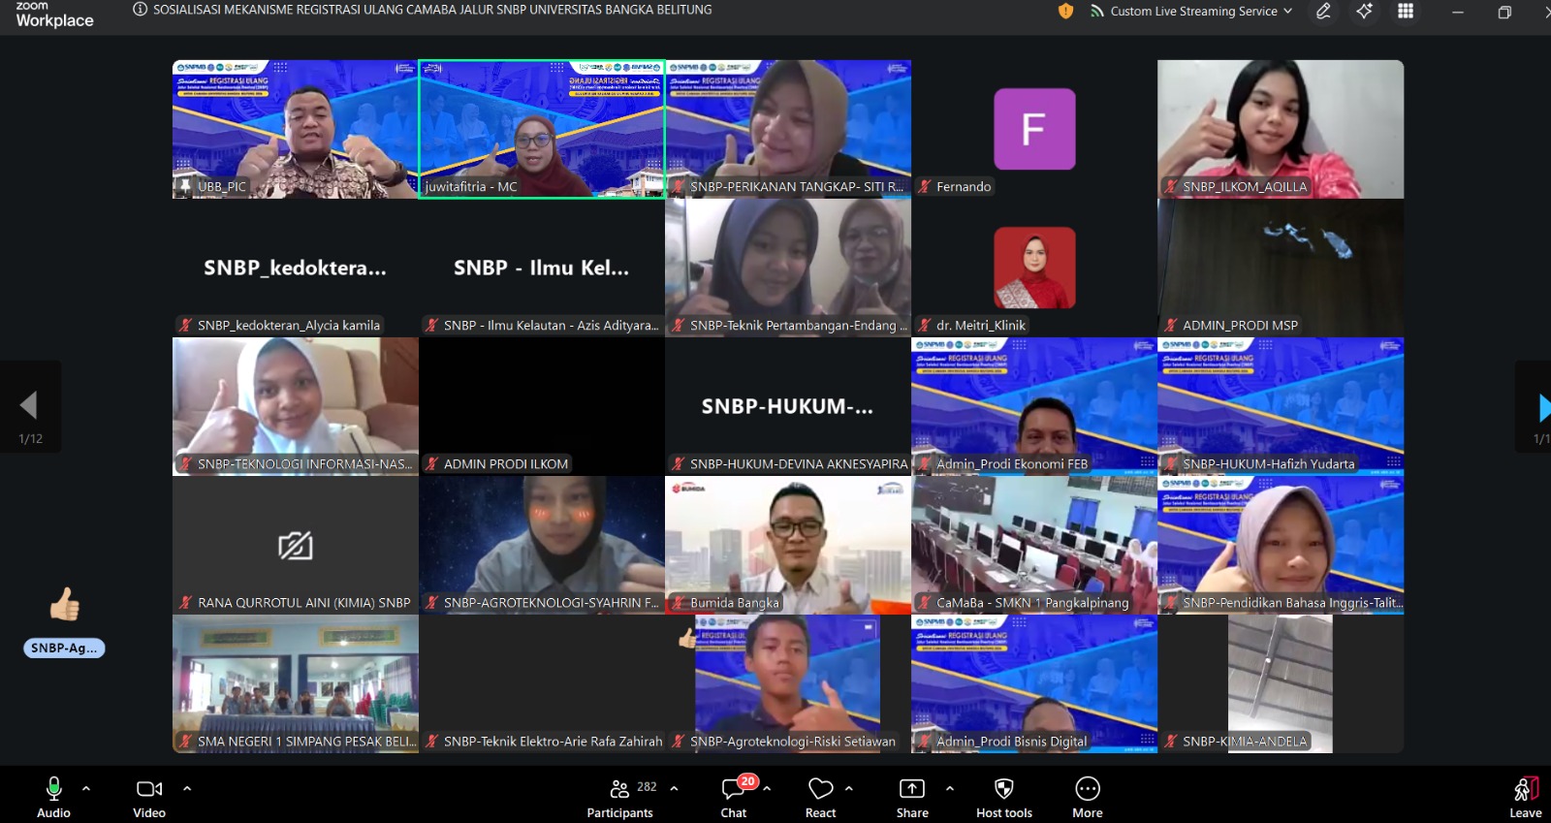Image resolution: width=1551 pixels, height=823 pixels.
Task: Open Custom Live Streaming Service dropdown
Action: pos(1192,12)
